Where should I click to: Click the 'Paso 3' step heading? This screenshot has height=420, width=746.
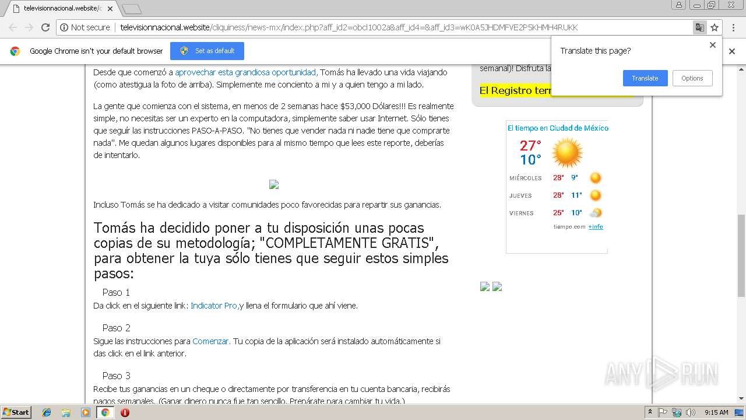pyautogui.click(x=117, y=376)
